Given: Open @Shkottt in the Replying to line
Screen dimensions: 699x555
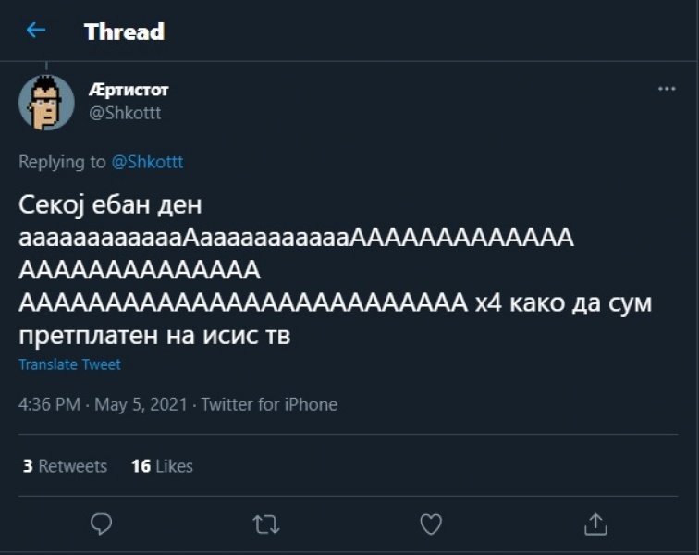Looking at the screenshot, I should coord(147,162).
